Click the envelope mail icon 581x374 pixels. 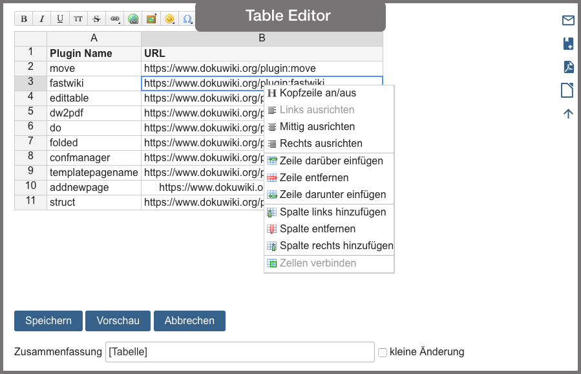point(568,21)
